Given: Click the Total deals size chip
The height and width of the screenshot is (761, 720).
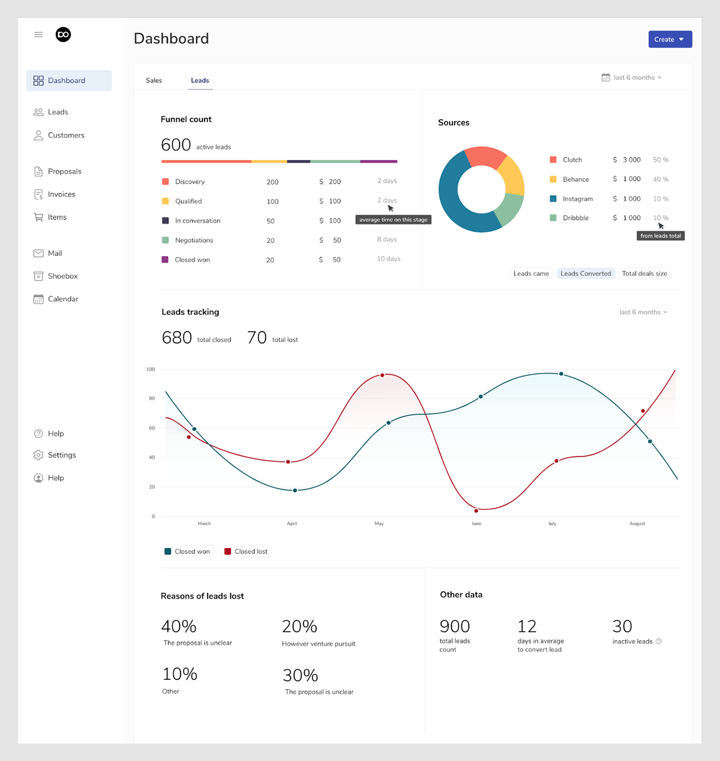Looking at the screenshot, I should pyautogui.click(x=644, y=274).
